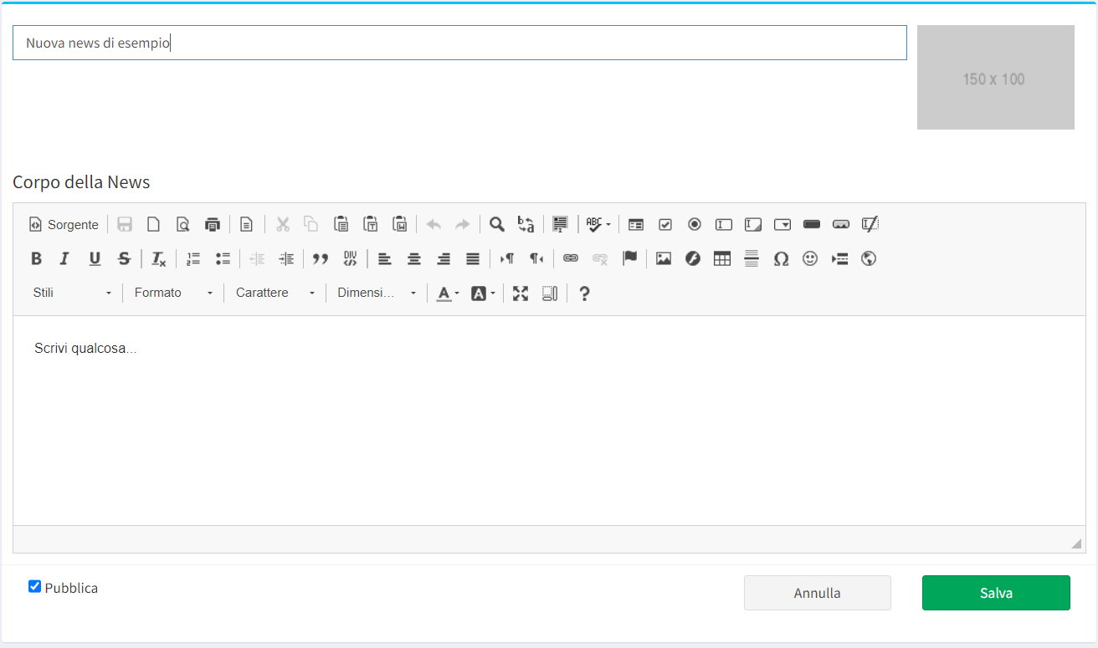1098x648 pixels.
Task: Toggle bold text formatting
Action: 36,259
